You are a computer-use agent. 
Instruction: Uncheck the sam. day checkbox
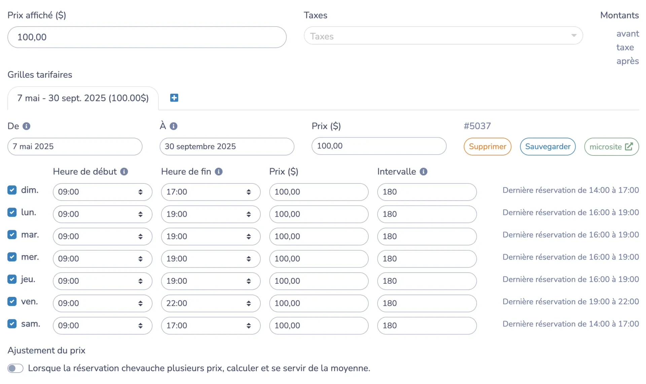tap(12, 324)
